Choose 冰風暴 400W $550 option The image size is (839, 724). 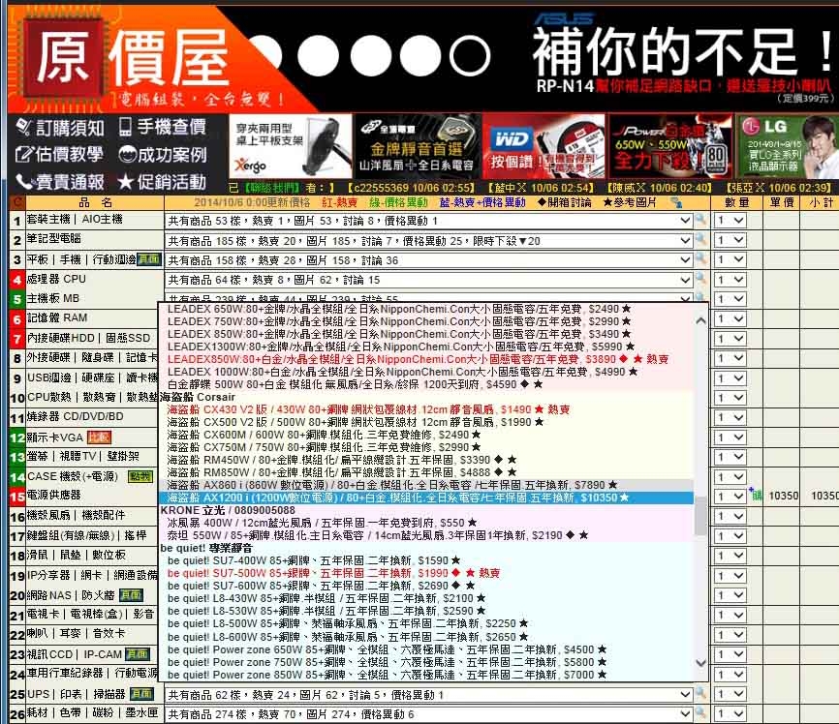point(426,523)
